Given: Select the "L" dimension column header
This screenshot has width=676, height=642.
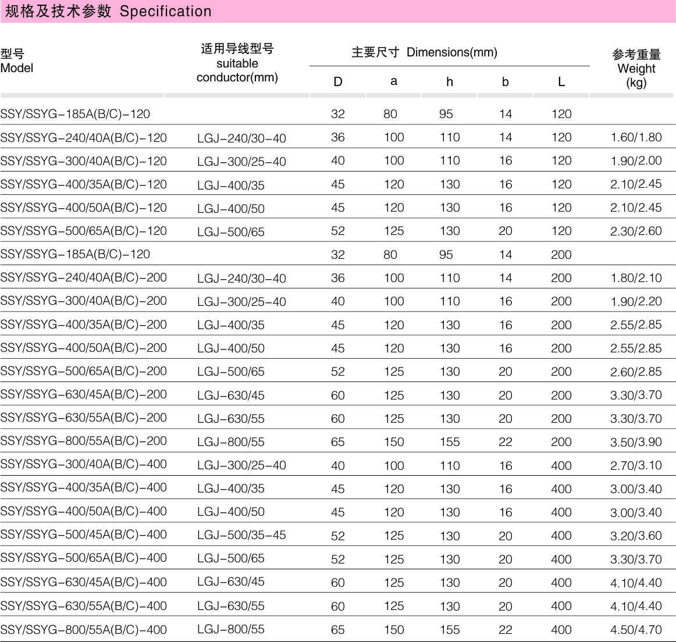Looking at the screenshot, I should point(561,81).
